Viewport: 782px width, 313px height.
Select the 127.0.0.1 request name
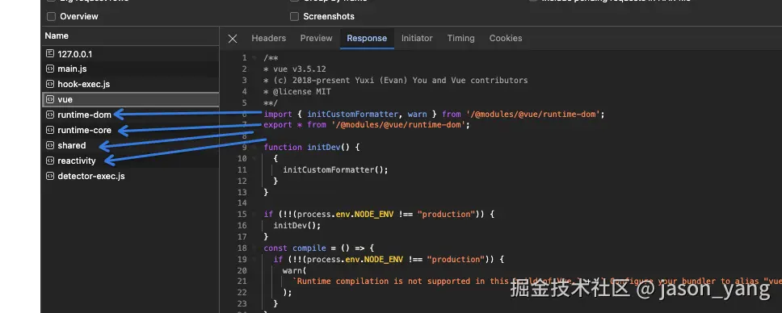pos(75,54)
